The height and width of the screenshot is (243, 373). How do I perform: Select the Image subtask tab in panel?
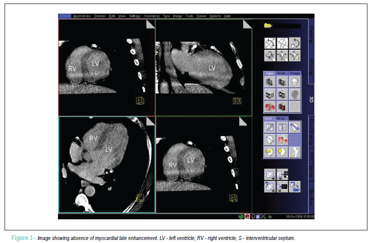tap(295, 73)
